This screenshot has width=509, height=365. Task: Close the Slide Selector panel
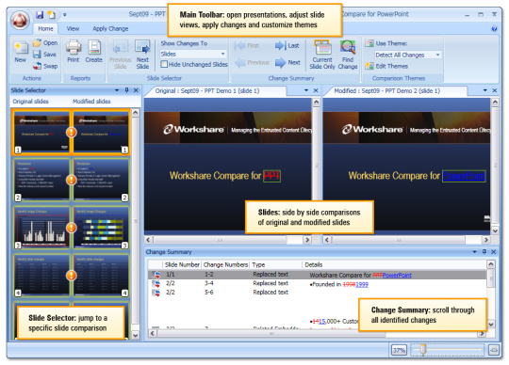tap(136, 90)
